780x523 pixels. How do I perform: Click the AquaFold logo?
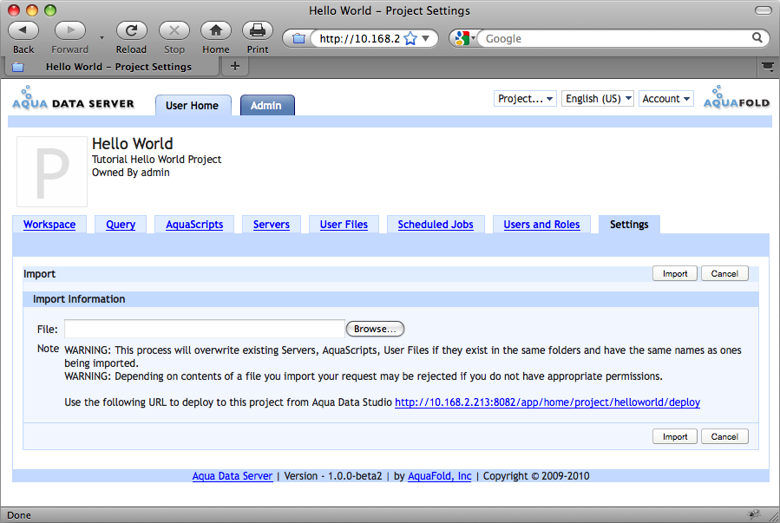[737, 97]
